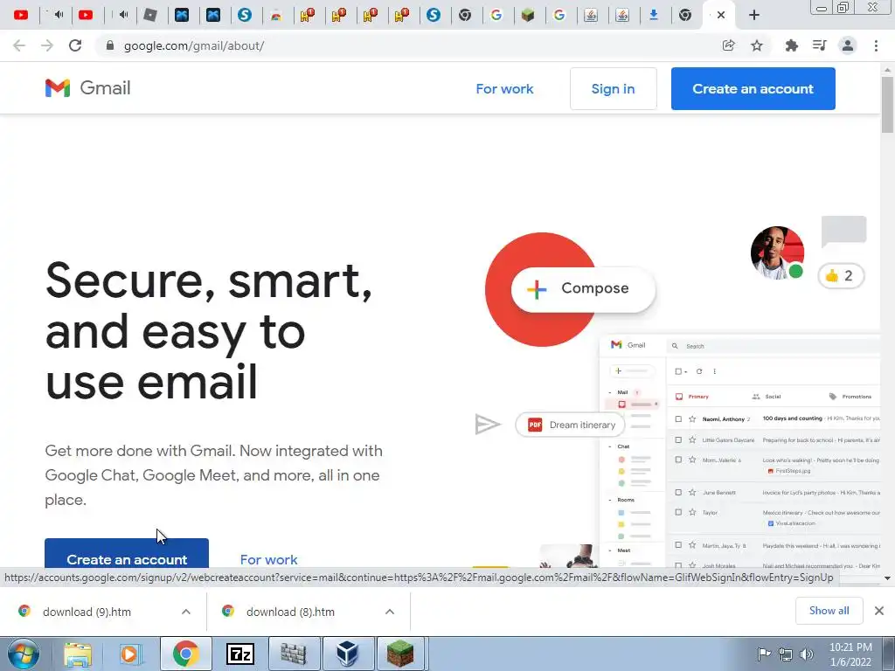Click the Sign in button
This screenshot has width=895, height=671.
click(613, 88)
